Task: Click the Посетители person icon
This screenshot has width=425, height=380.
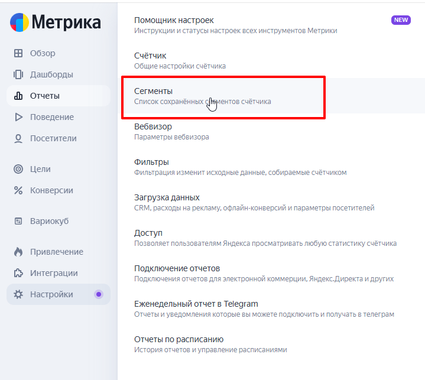Action: [x=18, y=138]
